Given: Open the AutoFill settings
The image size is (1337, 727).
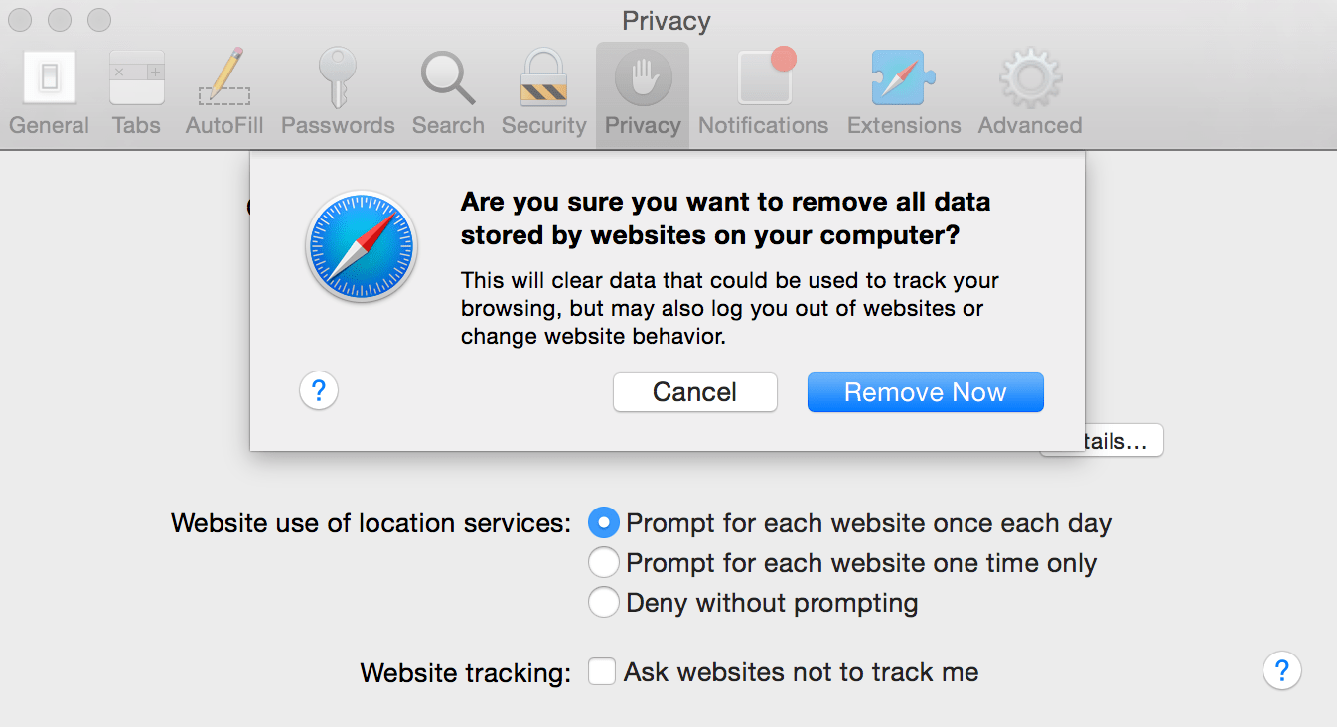Looking at the screenshot, I should coord(223,89).
